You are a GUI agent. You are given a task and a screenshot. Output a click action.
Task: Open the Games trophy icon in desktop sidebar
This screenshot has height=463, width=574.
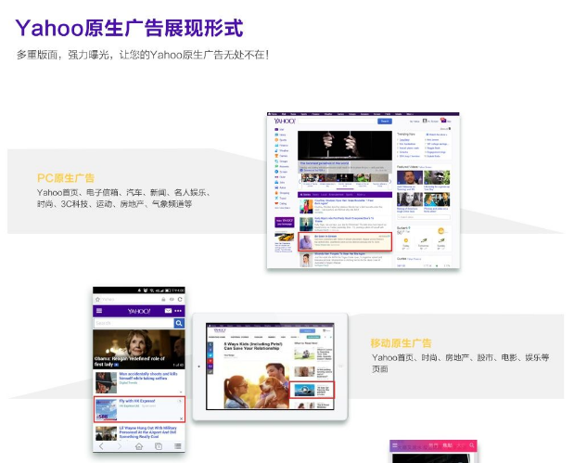276,156
